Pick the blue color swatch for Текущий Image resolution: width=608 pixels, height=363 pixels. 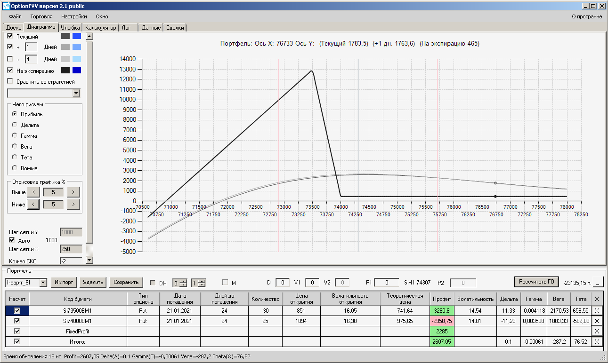(77, 36)
